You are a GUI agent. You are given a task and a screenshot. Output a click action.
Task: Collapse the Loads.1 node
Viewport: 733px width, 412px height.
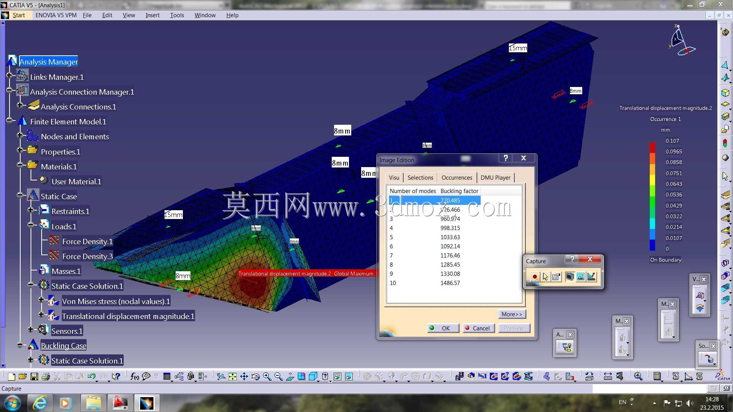click(x=31, y=225)
